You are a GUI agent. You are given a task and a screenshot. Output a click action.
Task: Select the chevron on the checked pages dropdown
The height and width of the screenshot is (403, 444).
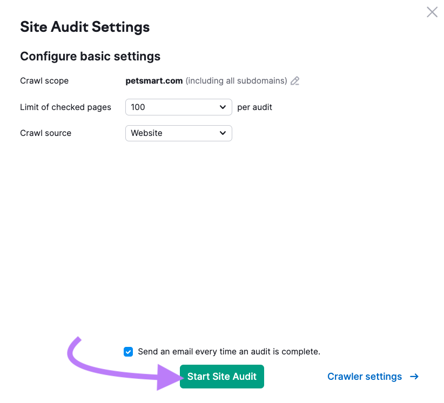pos(223,107)
